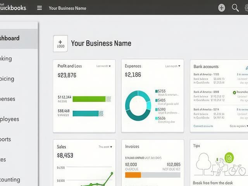This screenshot has width=248, height=186.
Task: Click the Your Business Name header text
Action: coord(67,8)
